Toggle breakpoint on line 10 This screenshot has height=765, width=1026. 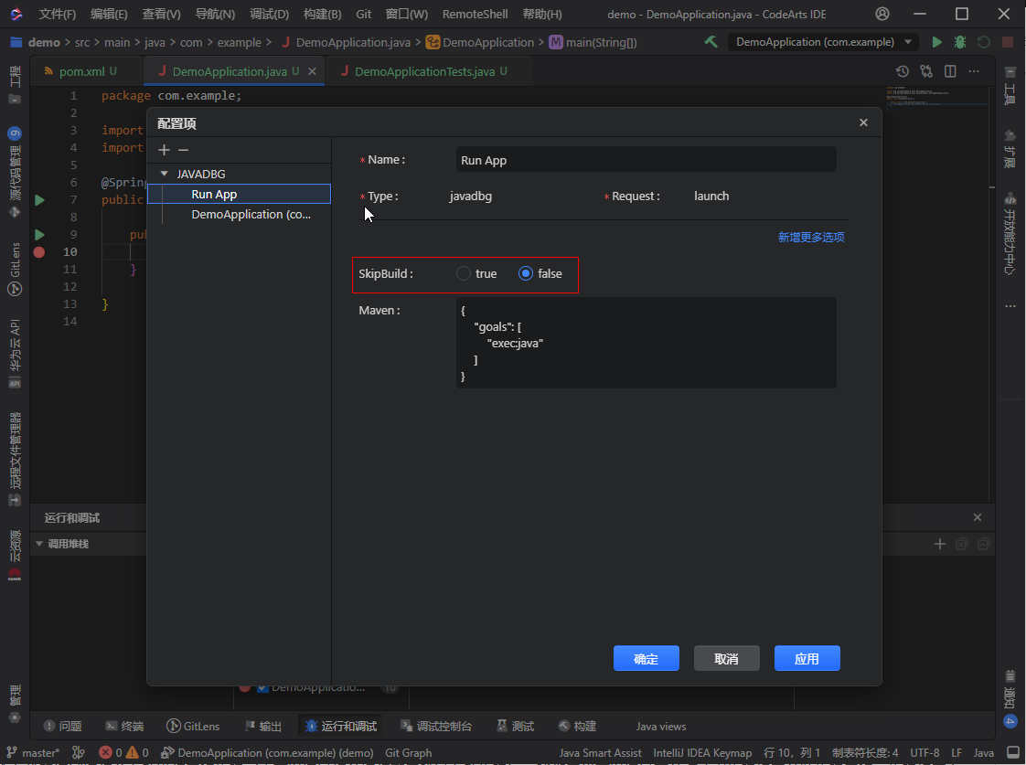pyautogui.click(x=39, y=252)
